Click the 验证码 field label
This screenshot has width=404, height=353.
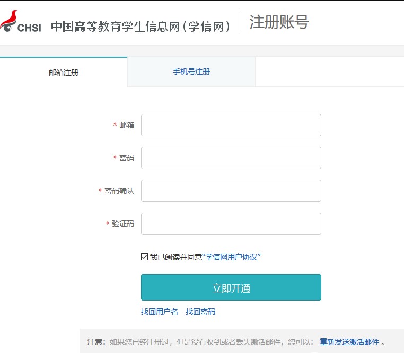coord(123,224)
